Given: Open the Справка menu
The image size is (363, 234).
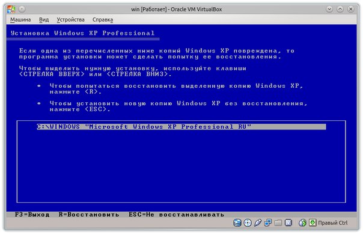Looking at the screenshot, I should pyautogui.click(x=103, y=20).
